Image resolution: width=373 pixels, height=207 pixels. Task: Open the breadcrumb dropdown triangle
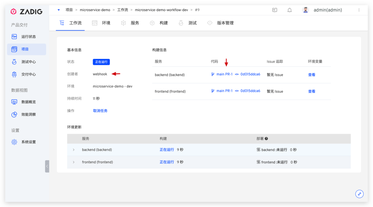[x=58, y=10]
